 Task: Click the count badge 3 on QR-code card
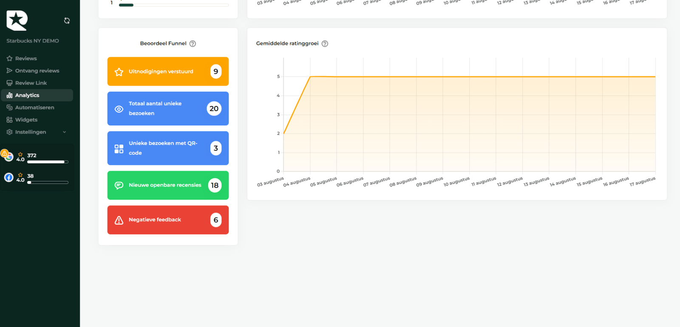(x=216, y=148)
